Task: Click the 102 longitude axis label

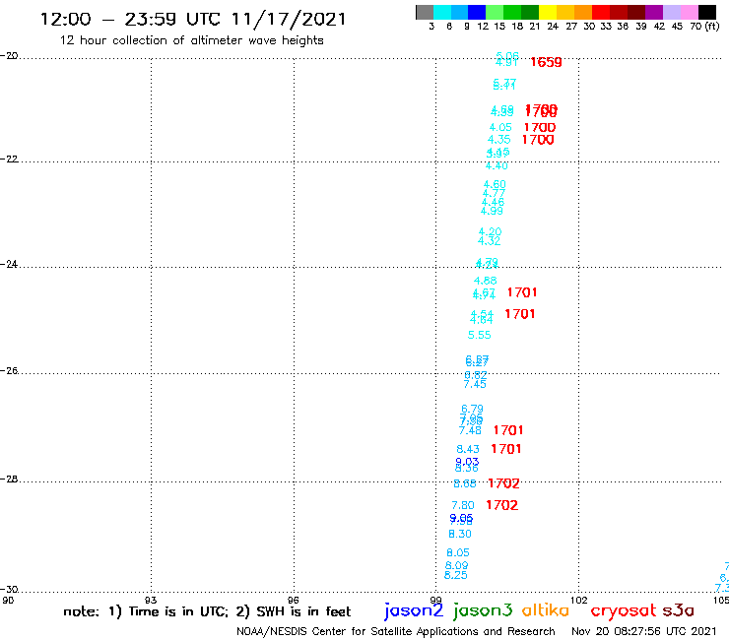Action: tap(579, 600)
